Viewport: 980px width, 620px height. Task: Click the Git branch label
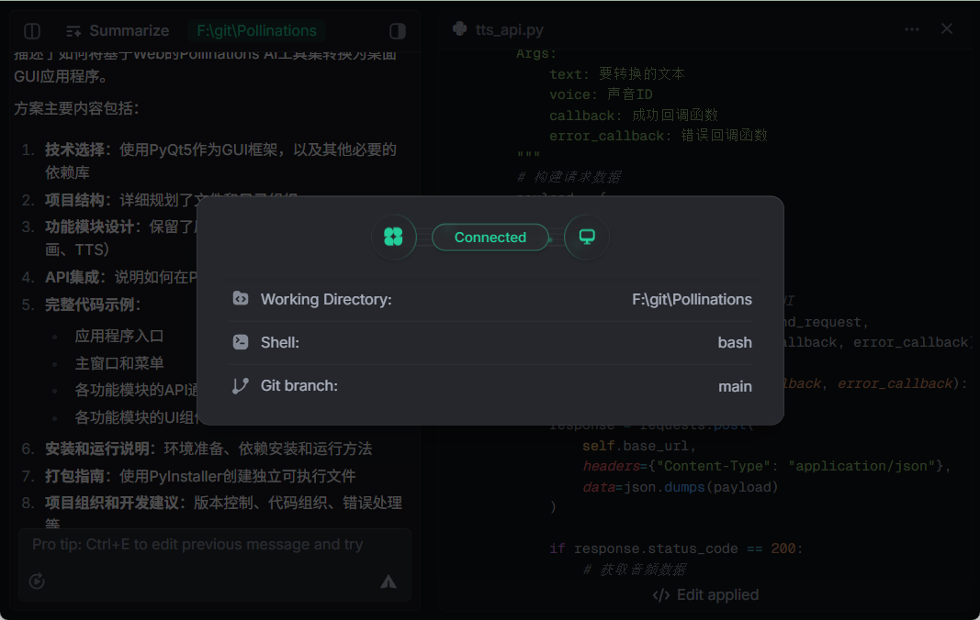(299, 386)
